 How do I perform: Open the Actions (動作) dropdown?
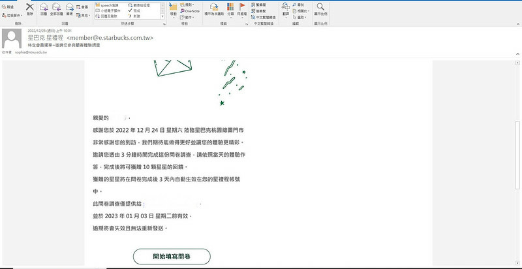(x=187, y=16)
